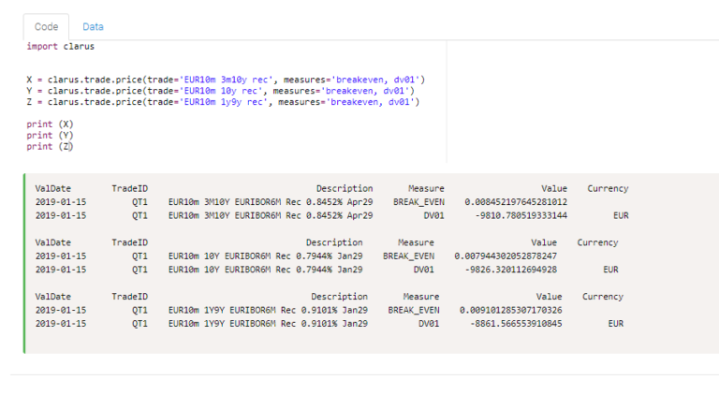This screenshot has height=395, width=719.
Task: Switch to the Code tab
Action: pyautogui.click(x=46, y=27)
